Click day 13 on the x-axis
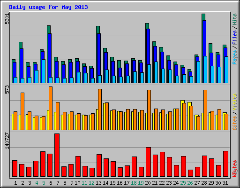Image resolution: width=240 pixels, height=188 pixels. (98, 183)
